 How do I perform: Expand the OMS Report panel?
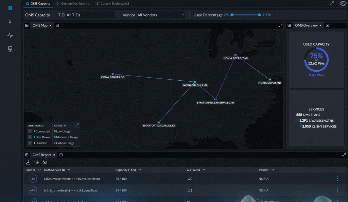tap(344, 155)
